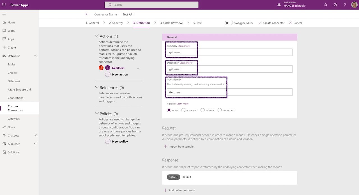Click the Import from sample plus icon
The width and height of the screenshot is (359, 195).
[165, 146]
